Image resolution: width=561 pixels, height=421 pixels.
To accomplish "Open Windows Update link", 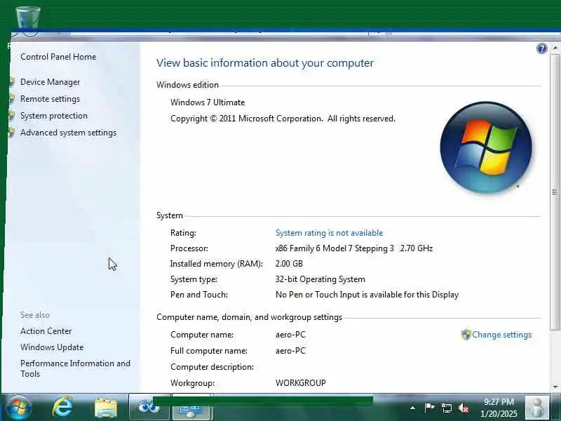I will point(52,347).
